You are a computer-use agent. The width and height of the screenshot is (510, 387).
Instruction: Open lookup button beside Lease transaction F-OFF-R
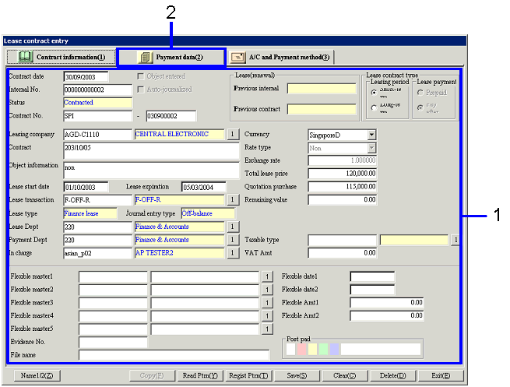(x=232, y=199)
